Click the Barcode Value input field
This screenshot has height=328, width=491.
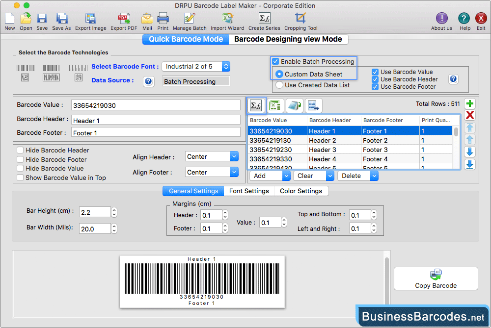click(156, 105)
